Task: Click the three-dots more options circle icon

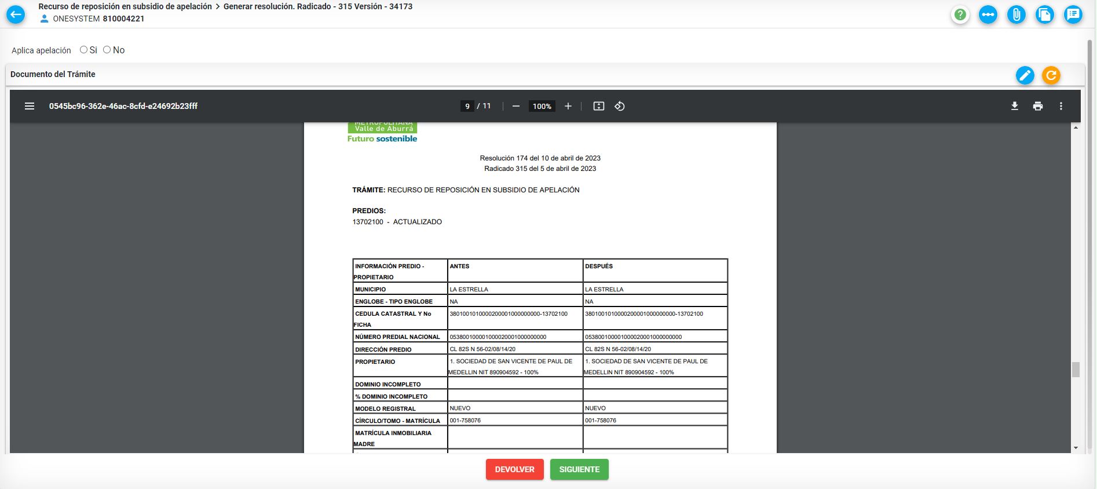Action: click(988, 14)
